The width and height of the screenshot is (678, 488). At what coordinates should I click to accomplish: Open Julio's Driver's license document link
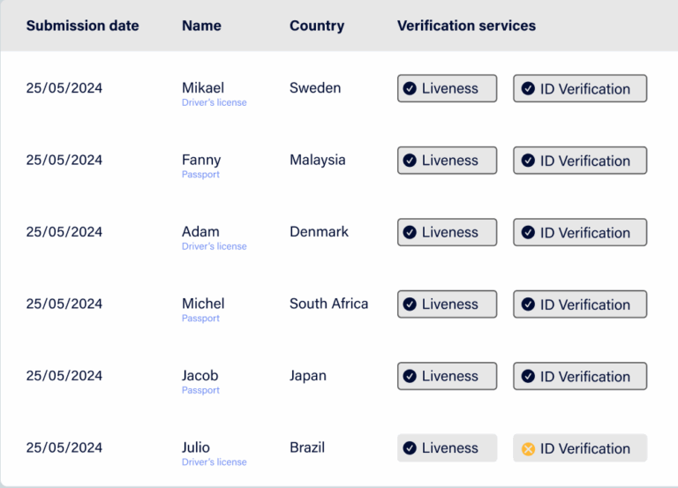[x=214, y=462]
